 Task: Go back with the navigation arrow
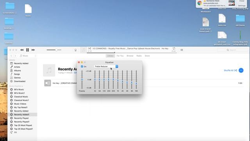pos(11,56)
